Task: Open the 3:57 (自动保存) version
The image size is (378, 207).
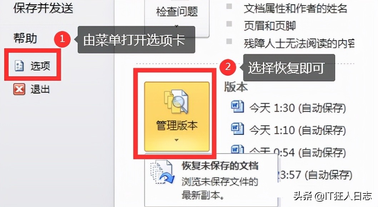Action: (315, 175)
